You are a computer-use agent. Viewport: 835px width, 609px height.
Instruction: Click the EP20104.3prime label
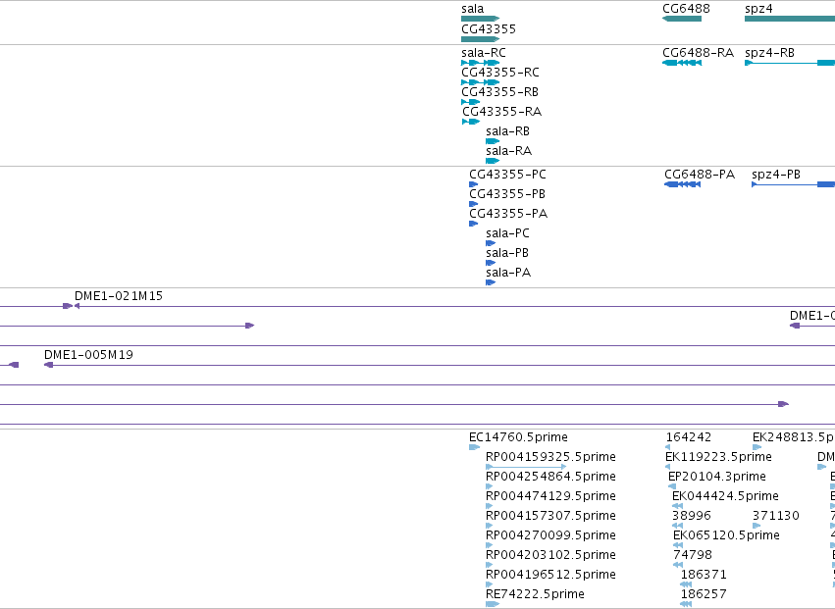coord(717,477)
